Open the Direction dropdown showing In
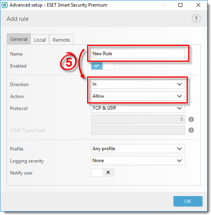 click(138, 84)
